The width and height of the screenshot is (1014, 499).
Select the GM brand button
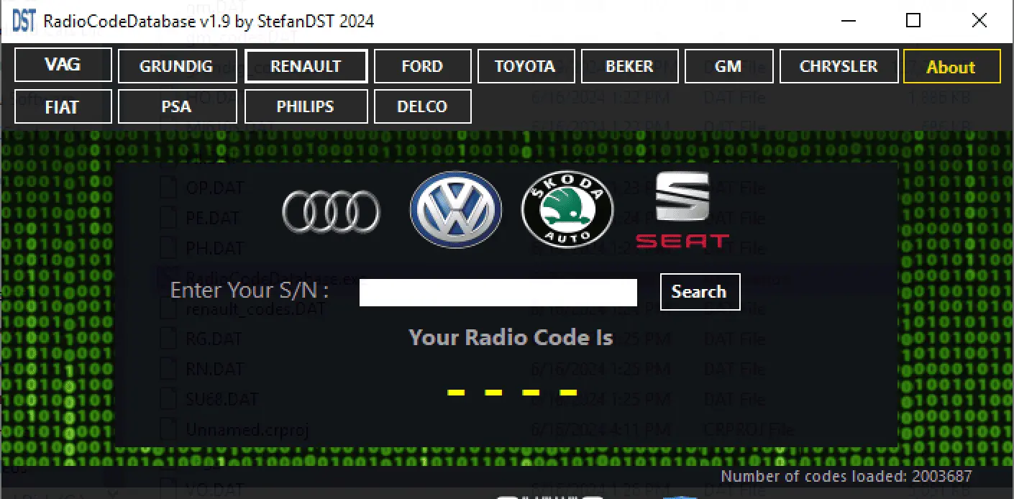(728, 66)
